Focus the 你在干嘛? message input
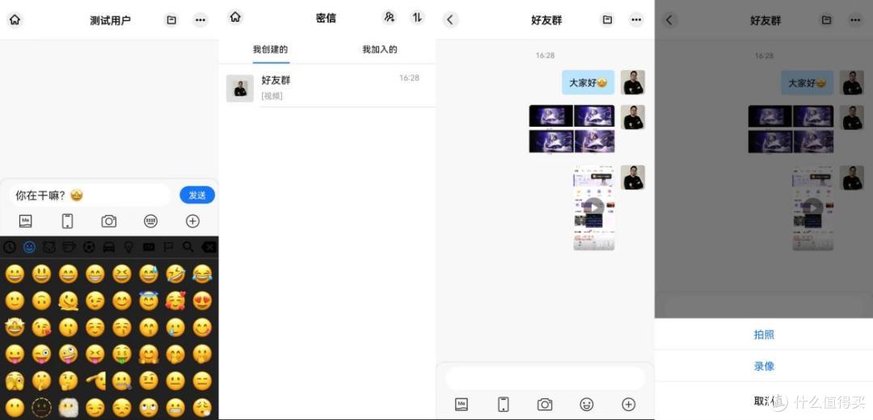 point(89,195)
